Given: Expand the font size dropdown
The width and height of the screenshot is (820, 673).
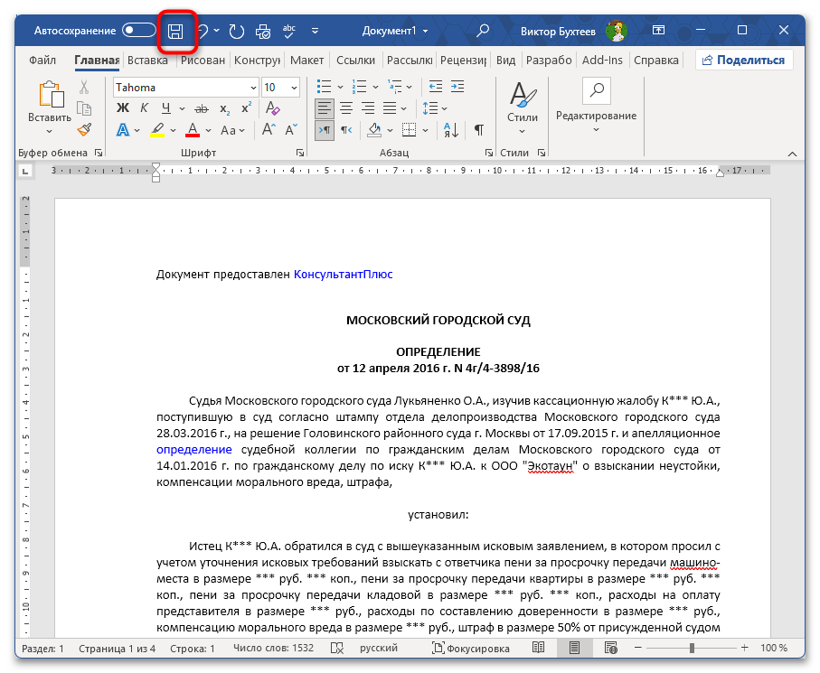Looking at the screenshot, I should pos(293,87).
